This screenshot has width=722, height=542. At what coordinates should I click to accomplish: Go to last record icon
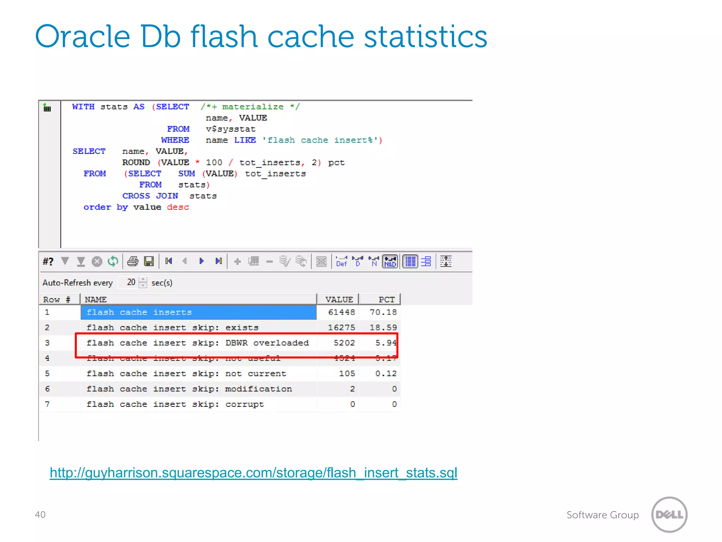coord(219,261)
